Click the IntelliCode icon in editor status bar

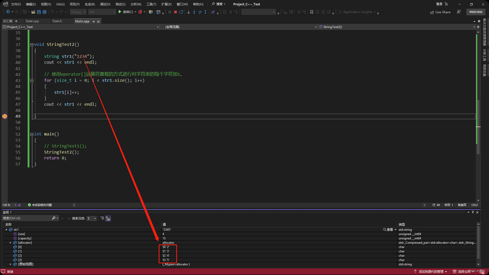tap(20, 205)
